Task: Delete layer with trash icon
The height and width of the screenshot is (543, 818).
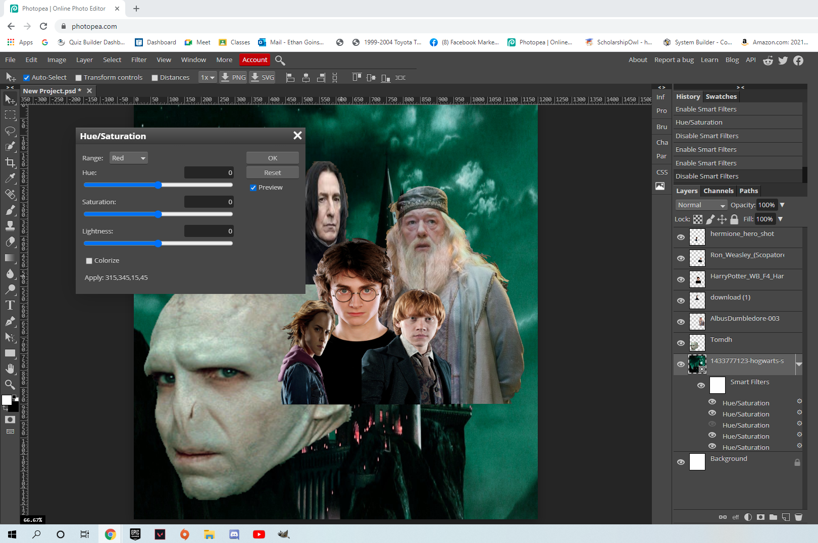Action: (798, 517)
